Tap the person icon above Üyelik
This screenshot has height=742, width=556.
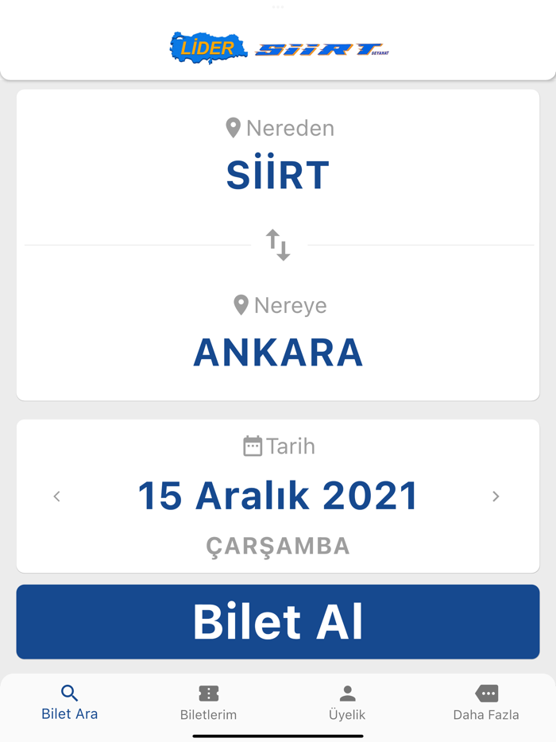[347, 693]
